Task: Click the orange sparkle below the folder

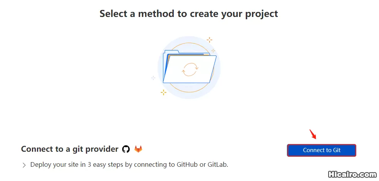Action: coord(164,92)
